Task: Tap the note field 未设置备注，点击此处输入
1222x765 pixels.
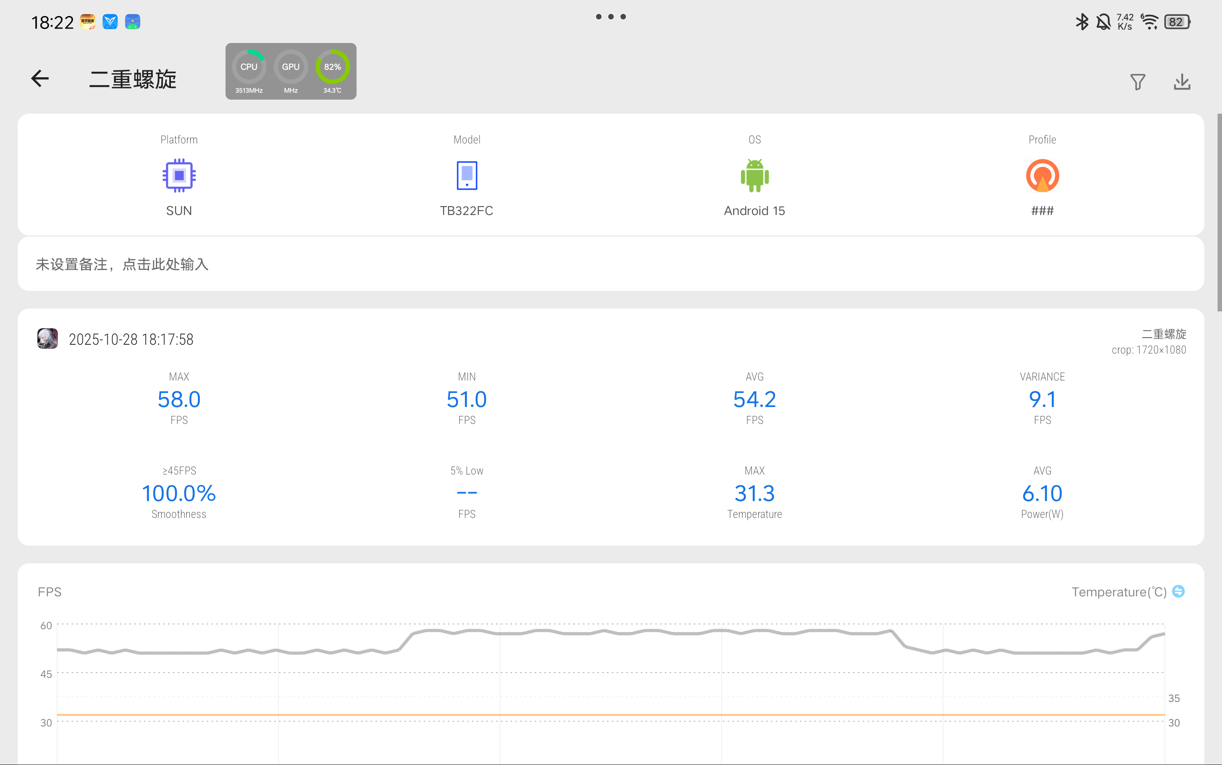Action: [x=611, y=264]
